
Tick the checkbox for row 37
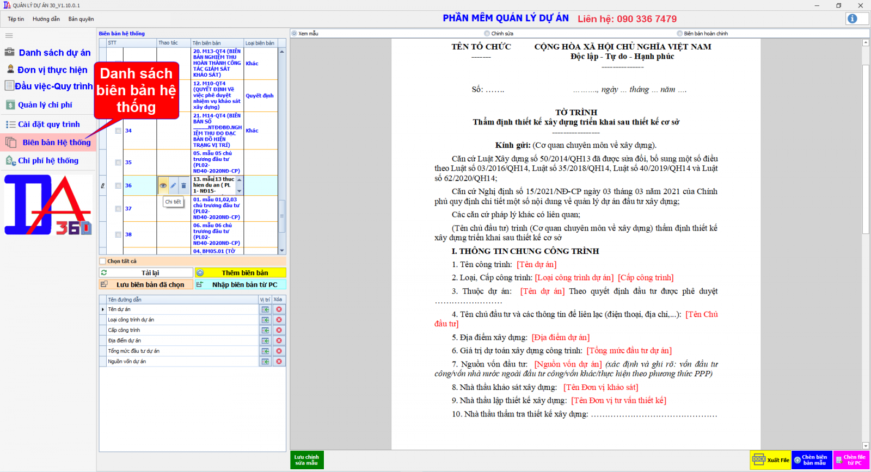(x=118, y=208)
